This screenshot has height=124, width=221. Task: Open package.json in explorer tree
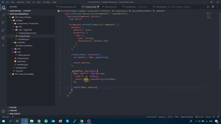pos(21,68)
